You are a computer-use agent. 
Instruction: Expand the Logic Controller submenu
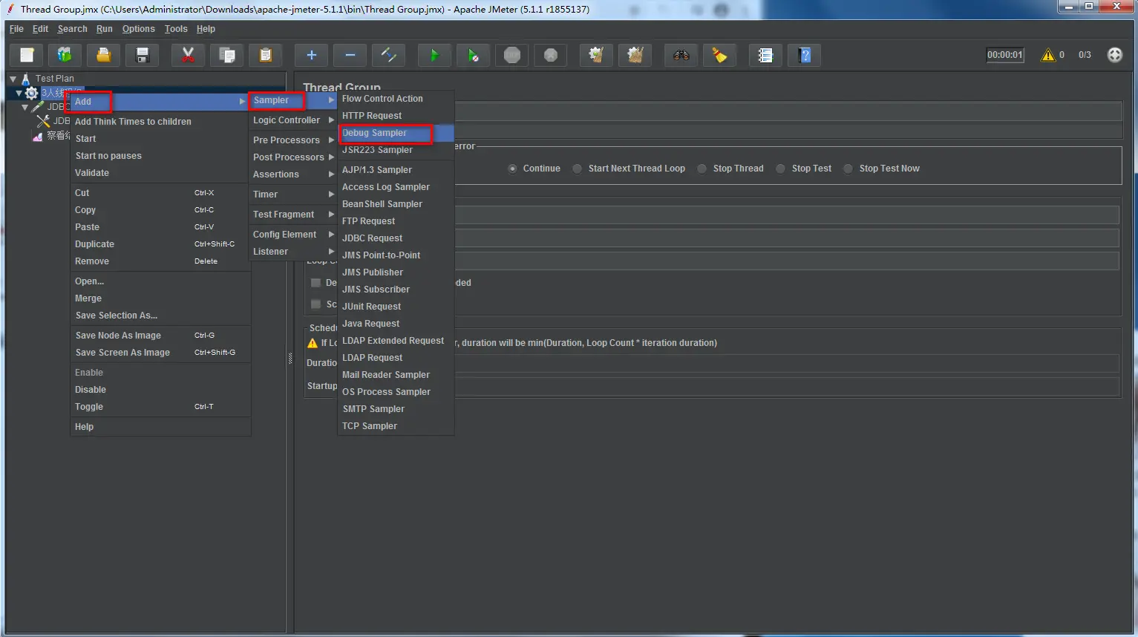[x=293, y=120]
